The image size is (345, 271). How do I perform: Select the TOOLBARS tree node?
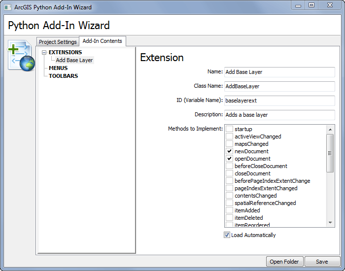[x=64, y=76]
